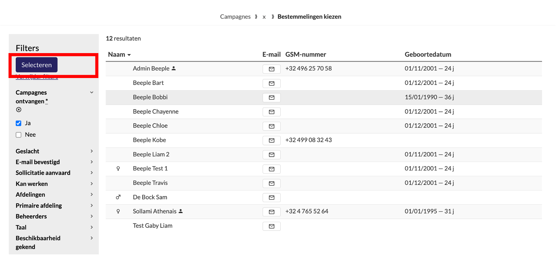The width and height of the screenshot is (558, 257).
Task: Click email icon for Test Gaby Liam
Action: tap(271, 226)
